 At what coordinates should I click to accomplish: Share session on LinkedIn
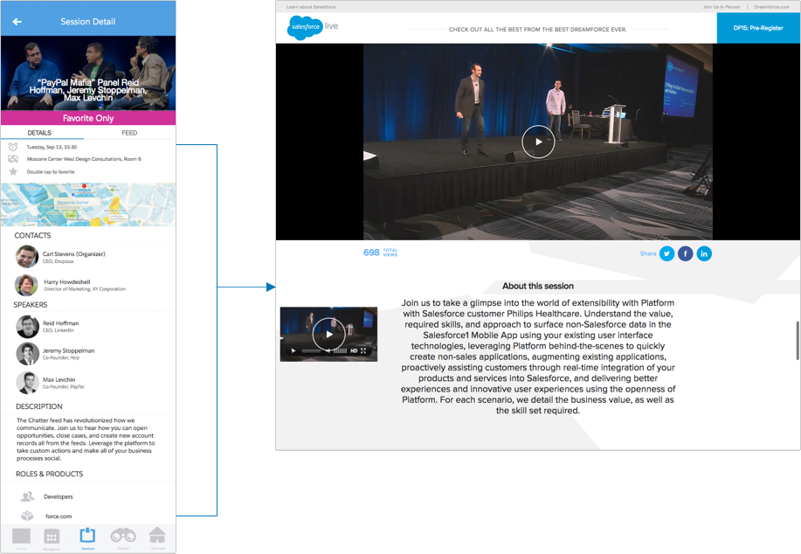[x=704, y=253]
